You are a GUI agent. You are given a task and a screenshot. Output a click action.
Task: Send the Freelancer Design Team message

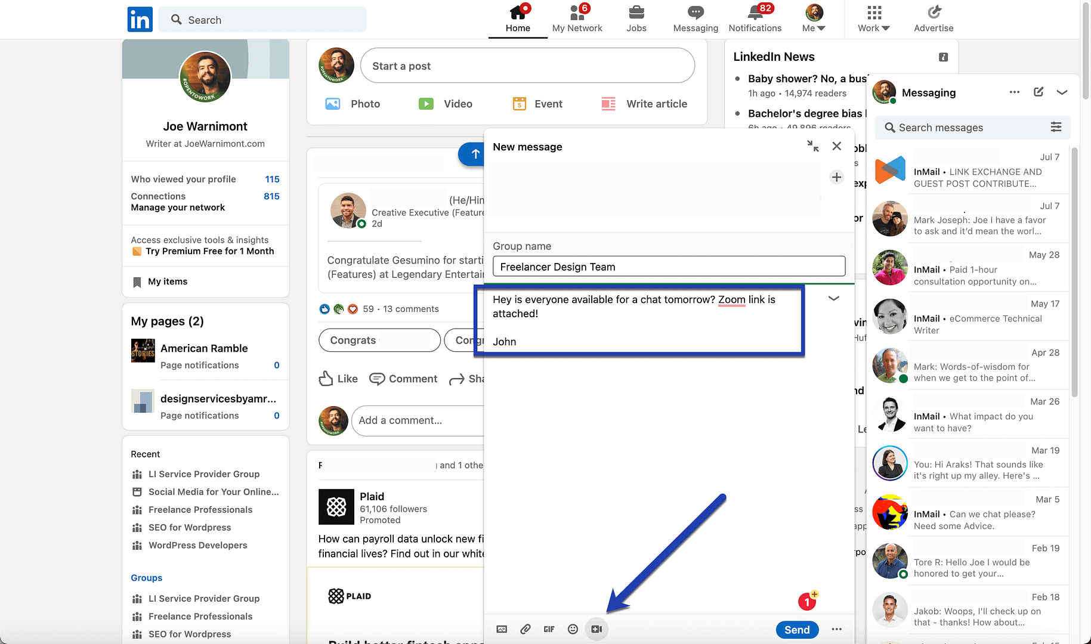click(797, 630)
